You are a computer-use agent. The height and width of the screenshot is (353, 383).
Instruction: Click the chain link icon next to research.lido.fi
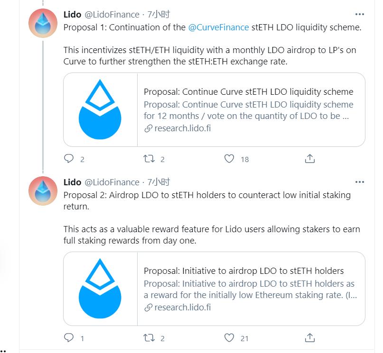pos(148,128)
